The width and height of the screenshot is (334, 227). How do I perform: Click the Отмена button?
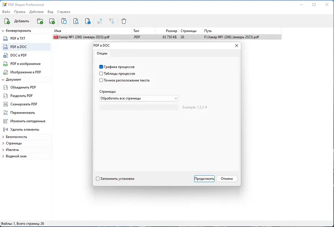[227, 179]
